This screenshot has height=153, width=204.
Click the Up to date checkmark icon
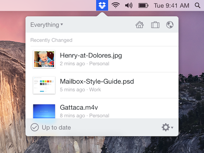34,127
